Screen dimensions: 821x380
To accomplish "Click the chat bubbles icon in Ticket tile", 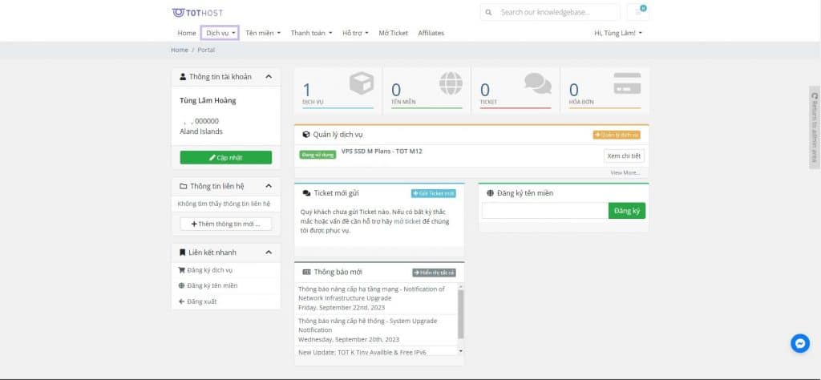I will point(538,83).
